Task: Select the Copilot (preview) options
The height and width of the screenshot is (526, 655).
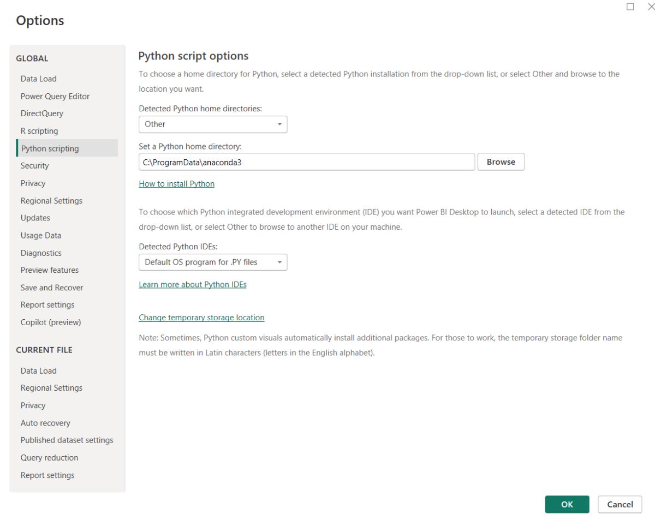Action: (51, 322)
